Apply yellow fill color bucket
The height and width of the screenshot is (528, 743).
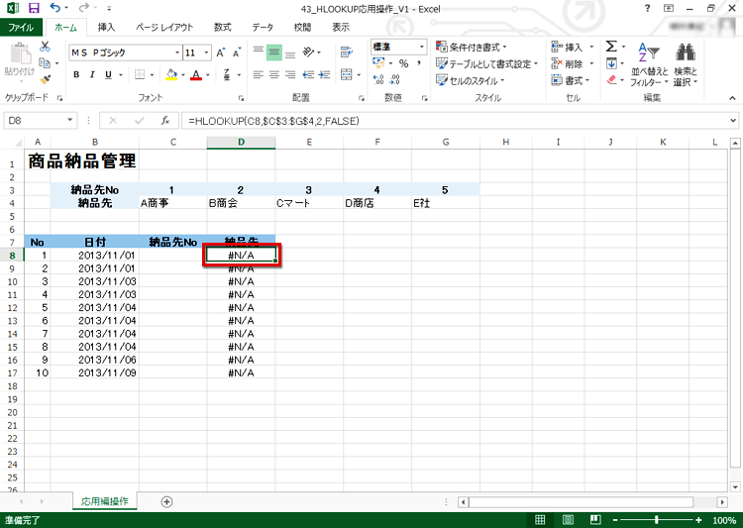pos(171,74)
